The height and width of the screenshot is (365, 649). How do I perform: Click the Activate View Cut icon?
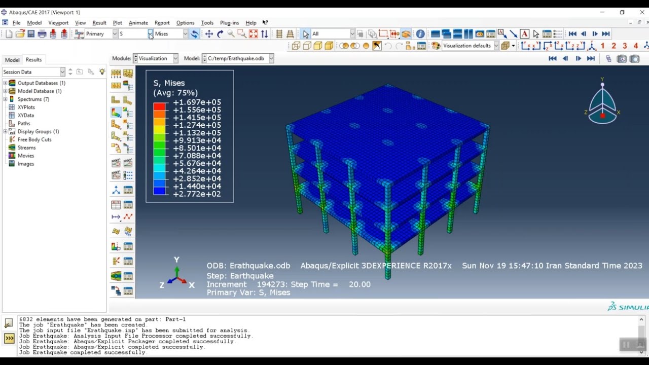[x=116, y=247]
